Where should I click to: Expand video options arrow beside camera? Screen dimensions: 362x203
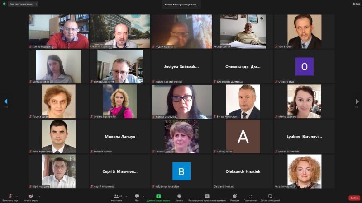(x=39, y=196)
